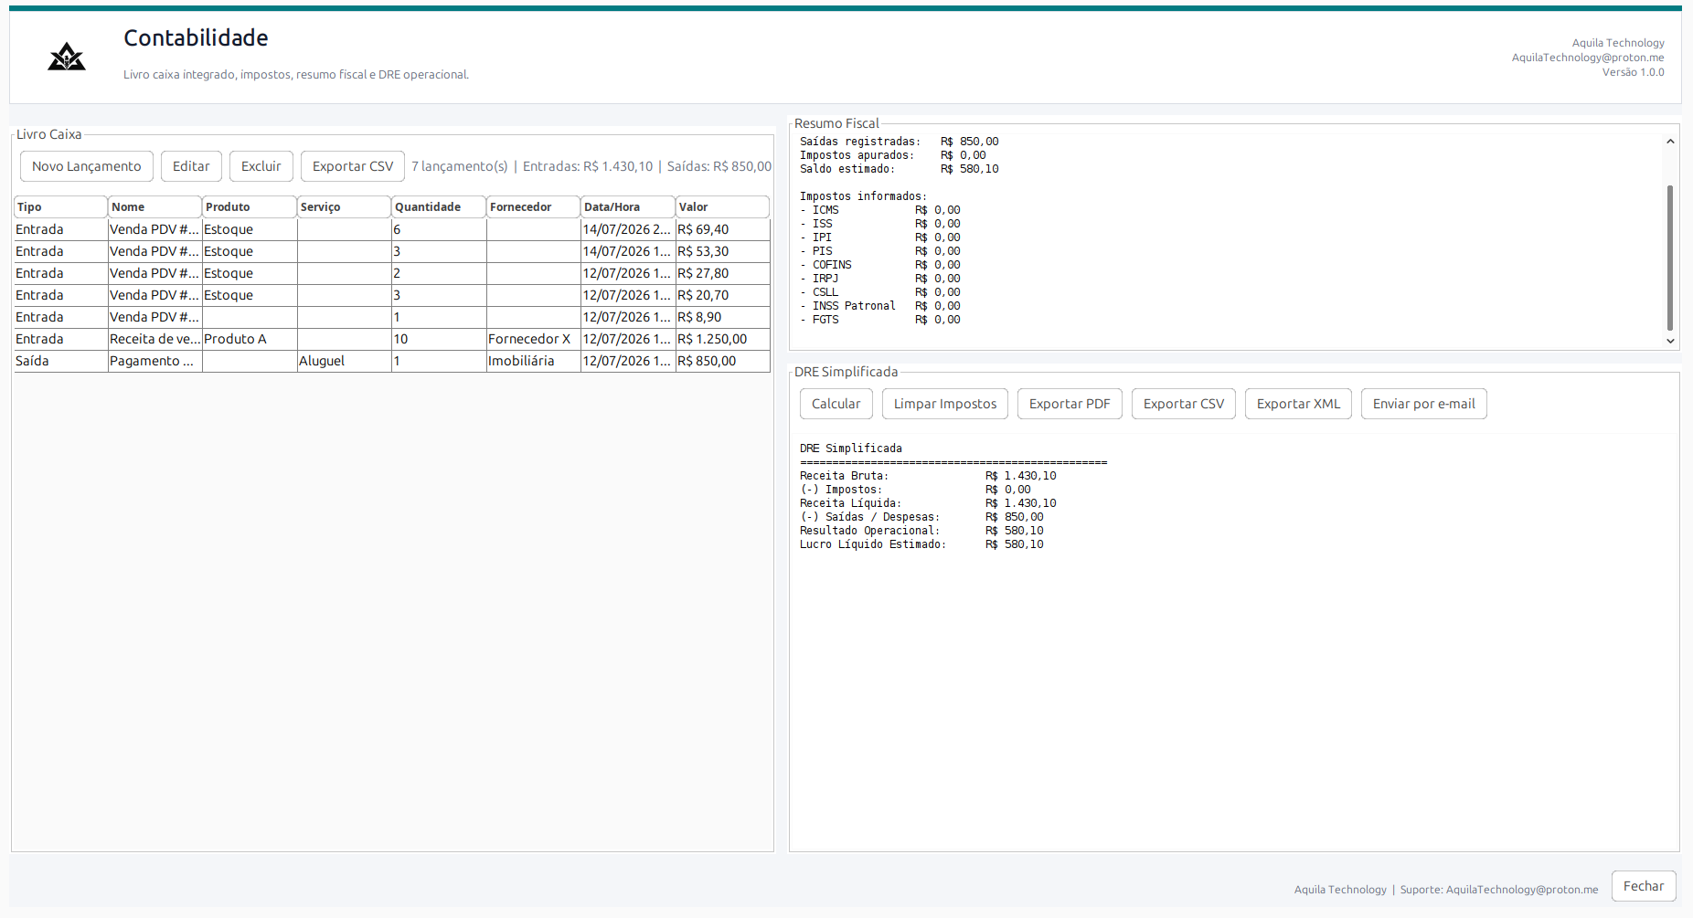This screenshot has width=1693, height=918.
Task: Click Limpar Impostos button
Action: tap(945, 404)
